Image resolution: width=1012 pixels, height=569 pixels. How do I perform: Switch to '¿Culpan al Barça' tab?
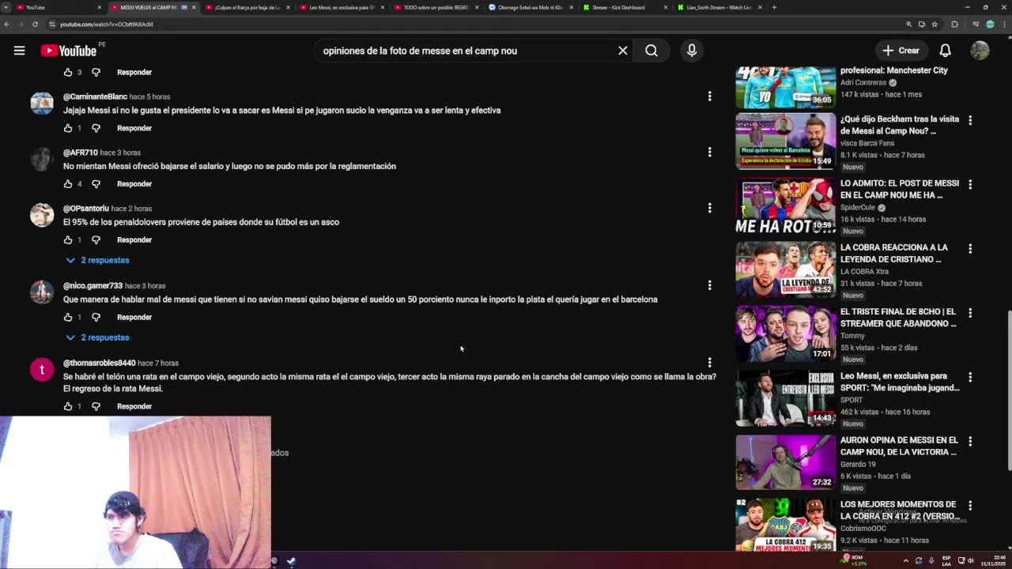[247, 7]
